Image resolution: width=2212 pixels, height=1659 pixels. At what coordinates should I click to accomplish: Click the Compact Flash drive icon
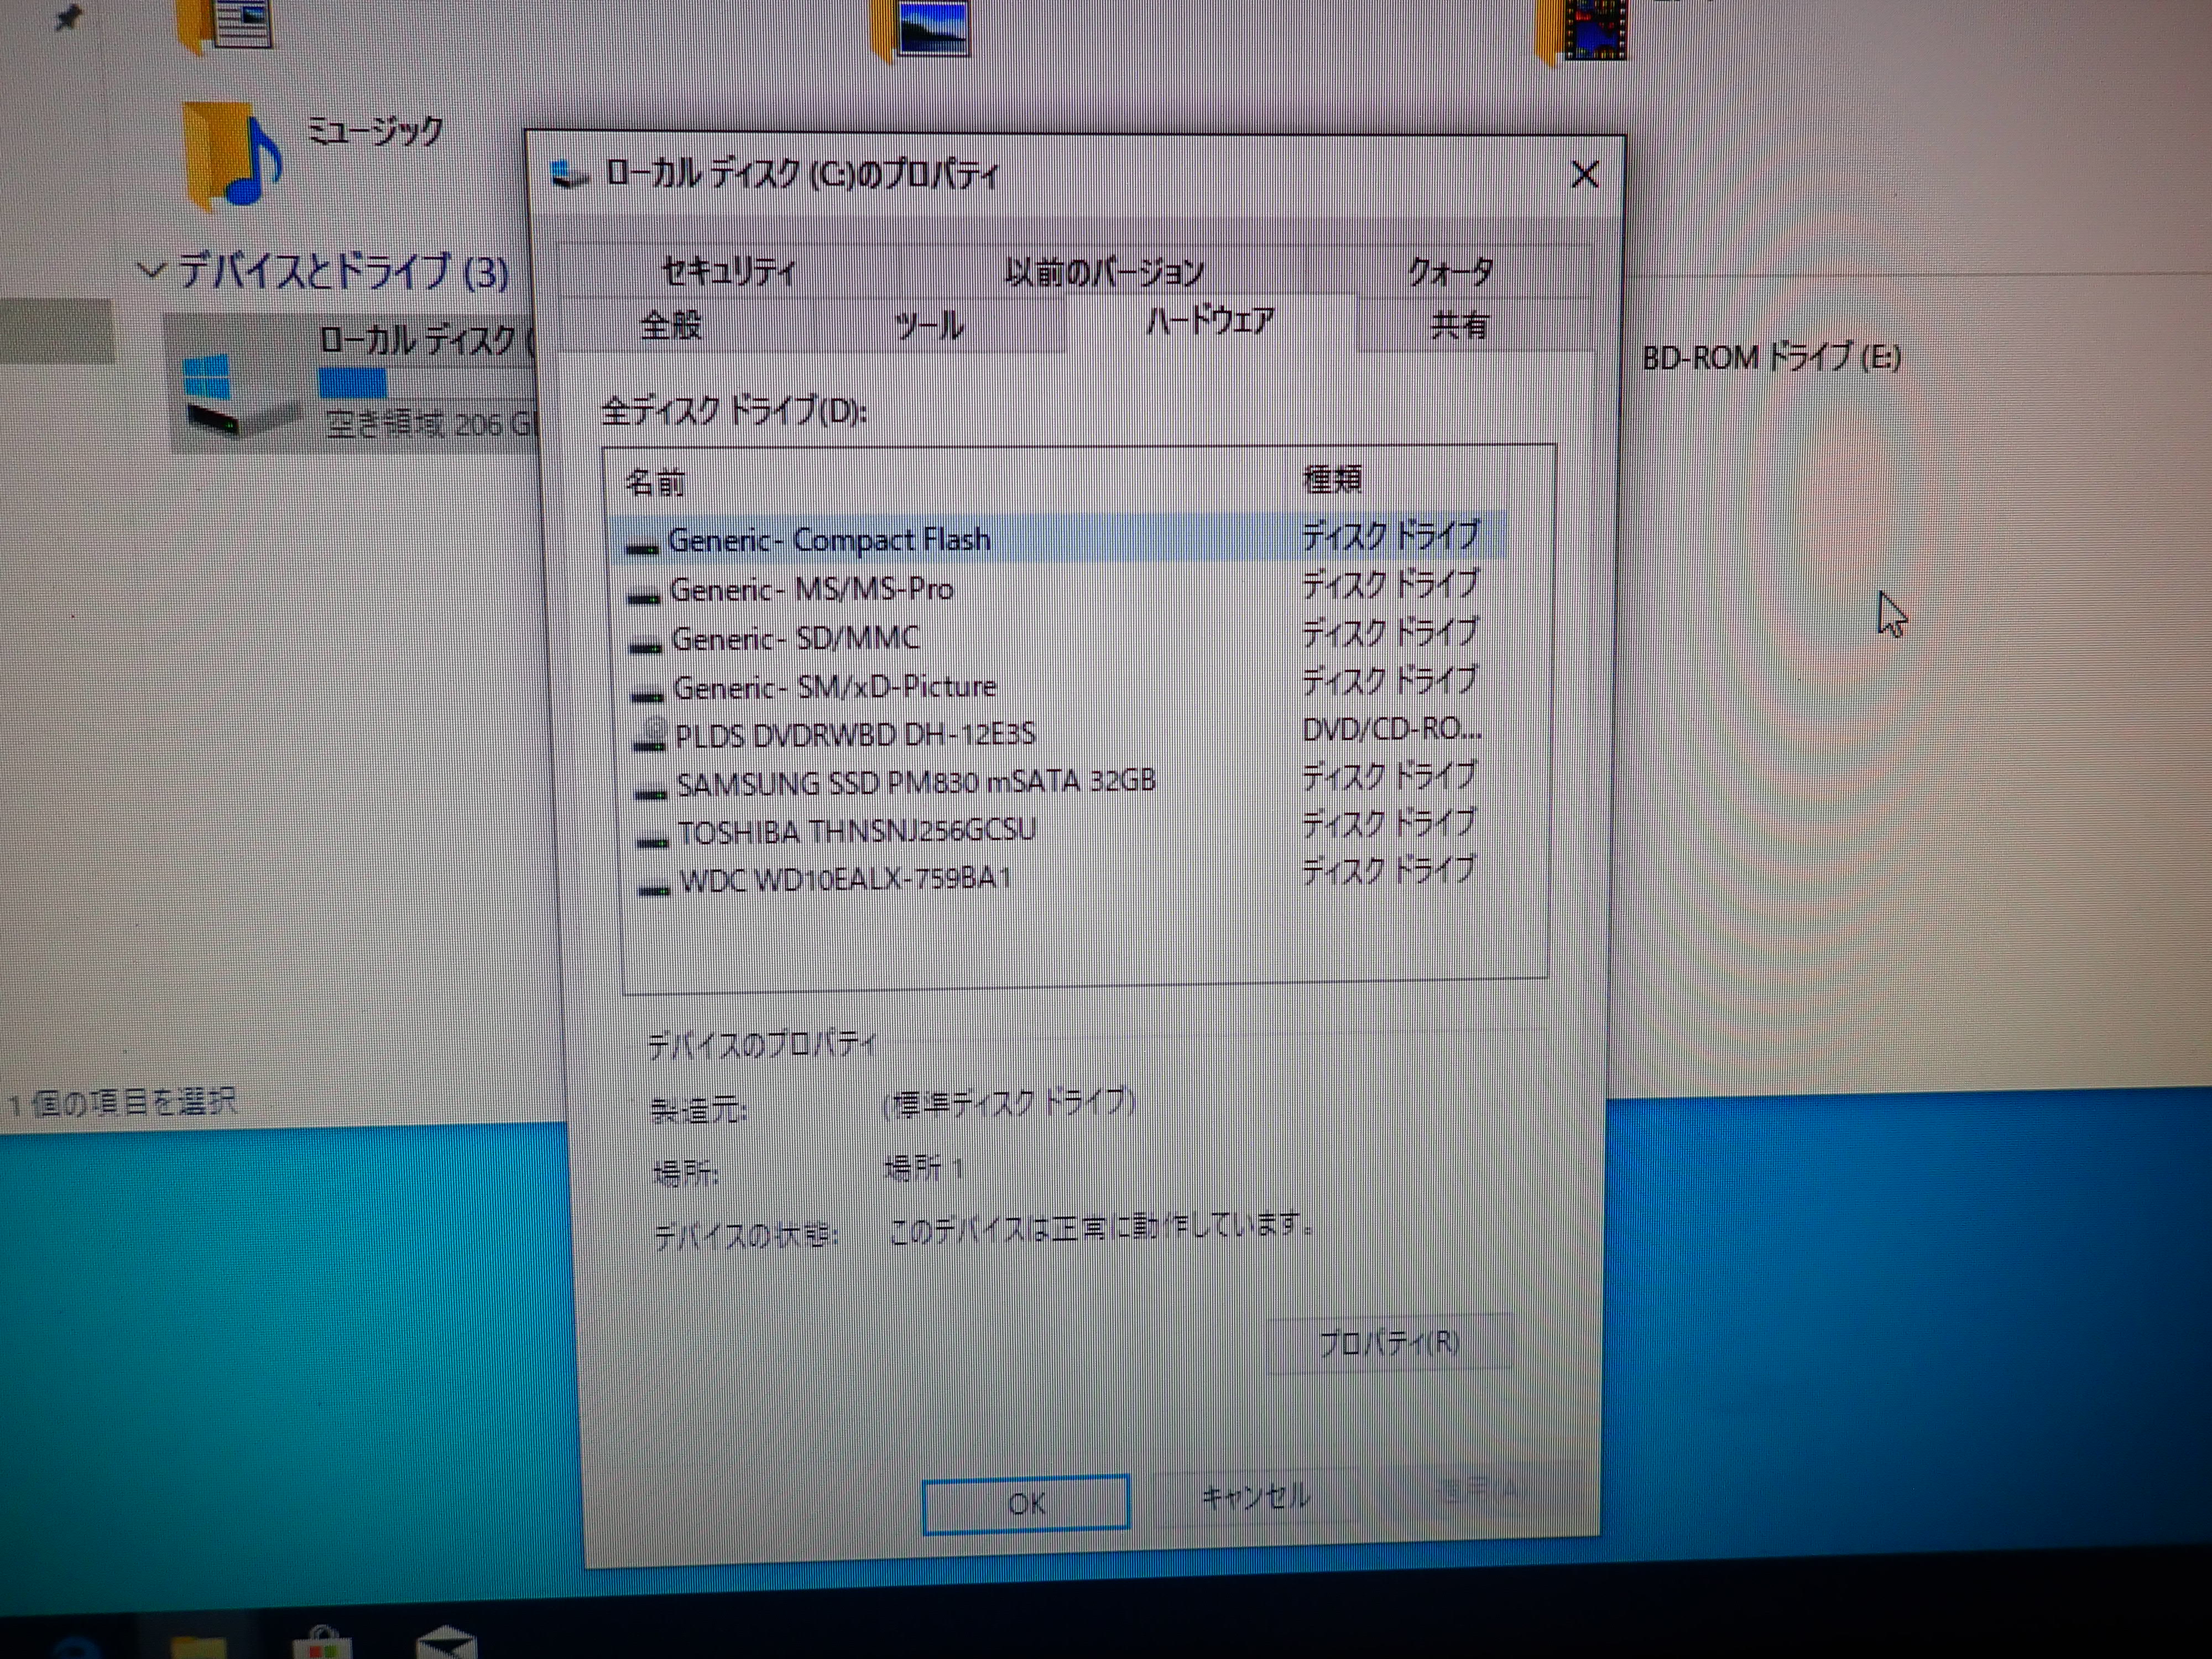[641, 547]
